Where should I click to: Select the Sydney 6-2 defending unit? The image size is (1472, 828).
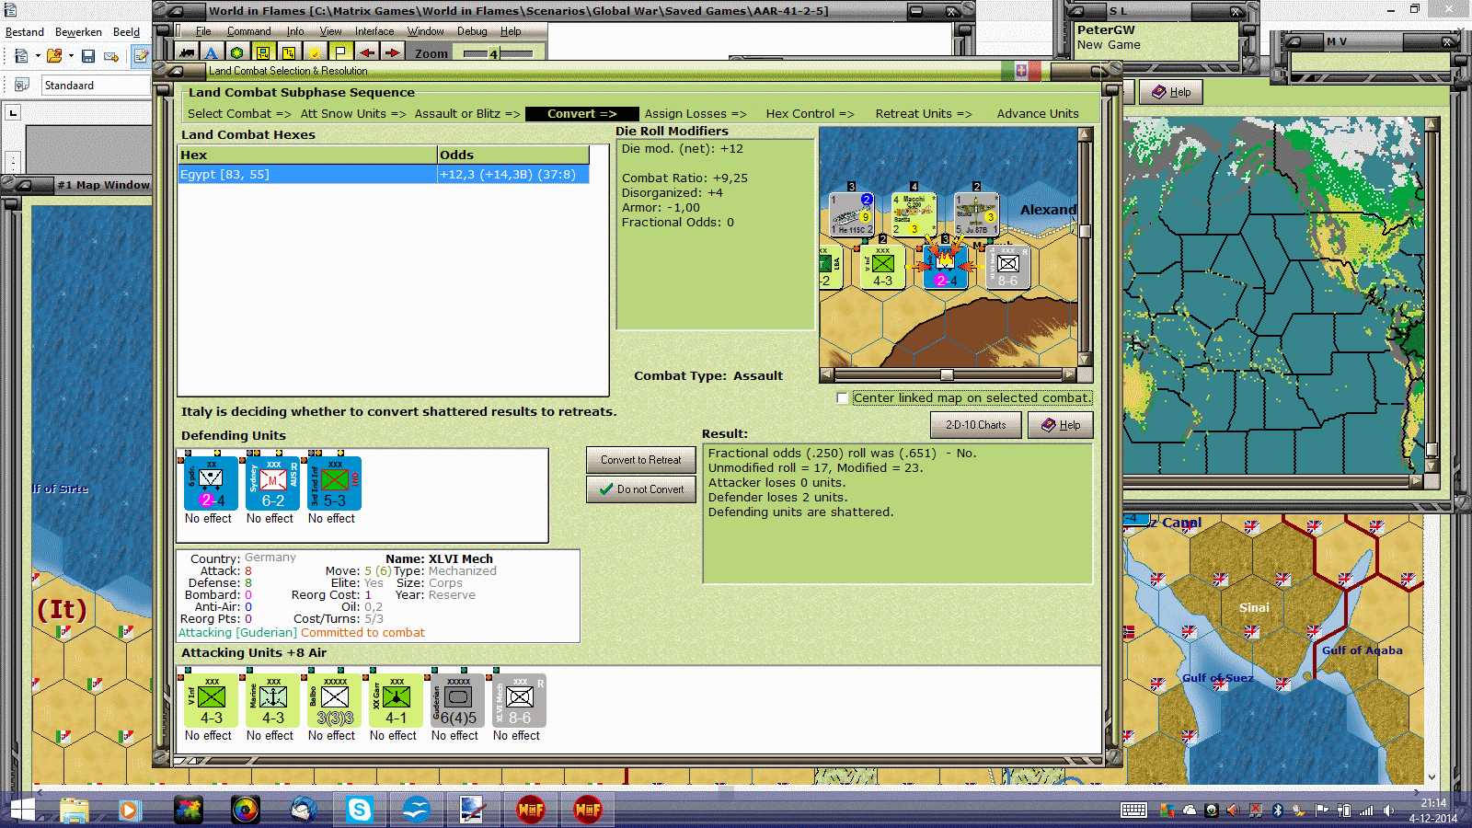point(272,483)
